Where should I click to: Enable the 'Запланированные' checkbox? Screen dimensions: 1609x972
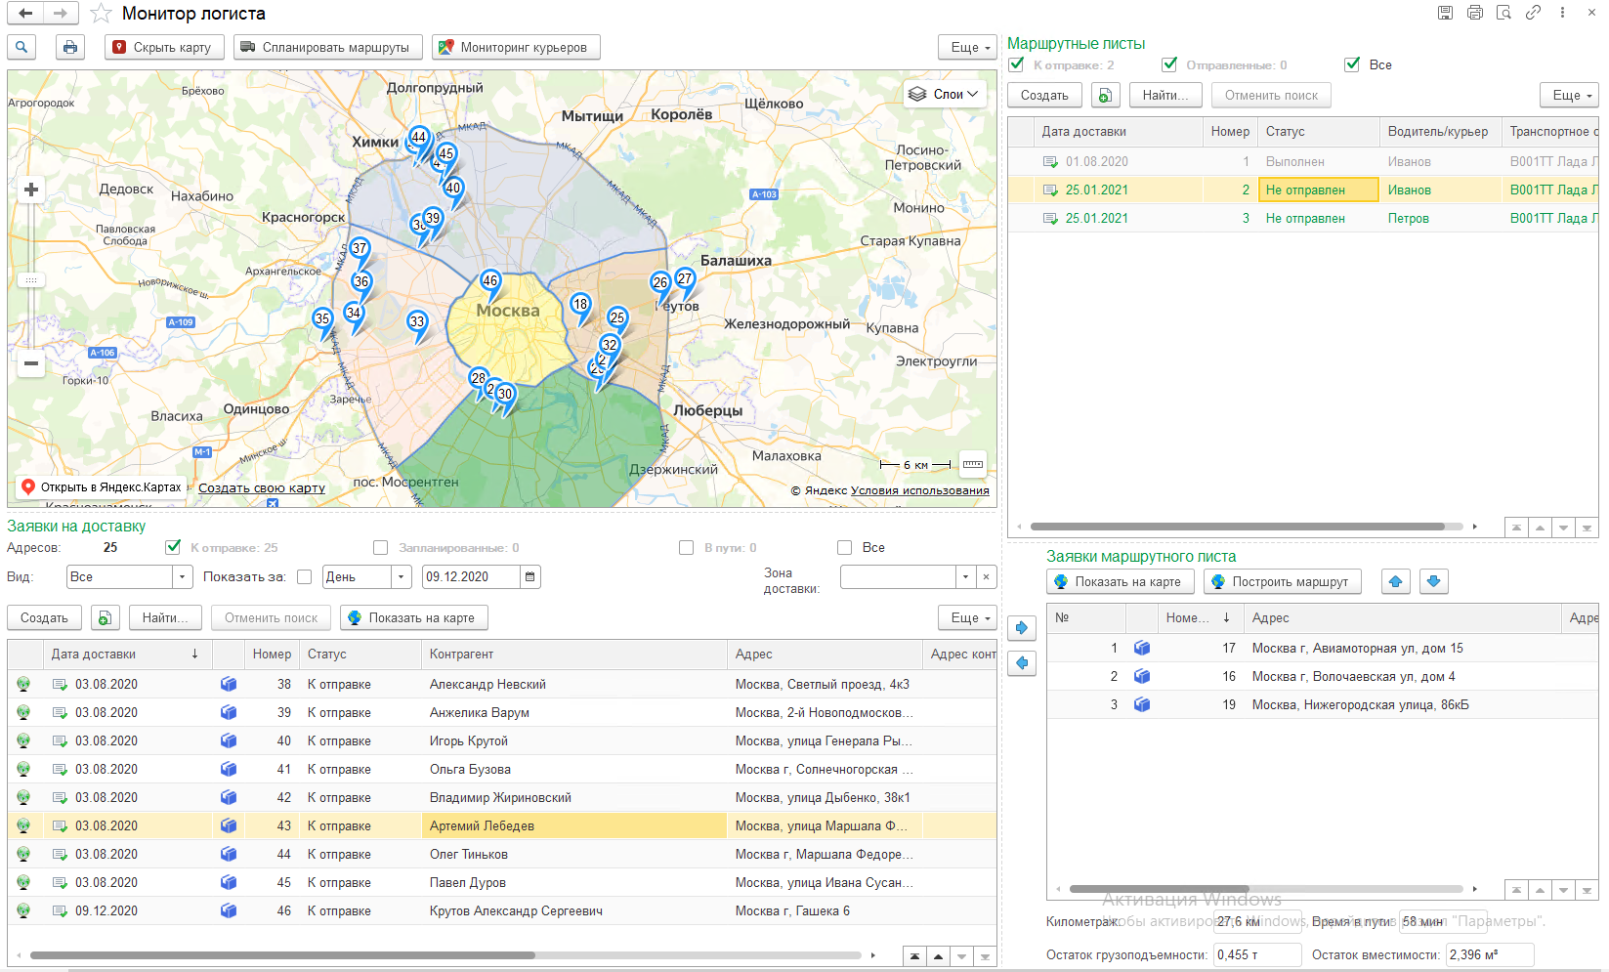(381, 548)
